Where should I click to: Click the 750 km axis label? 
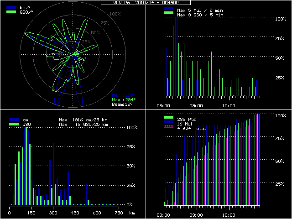(119, 213)
